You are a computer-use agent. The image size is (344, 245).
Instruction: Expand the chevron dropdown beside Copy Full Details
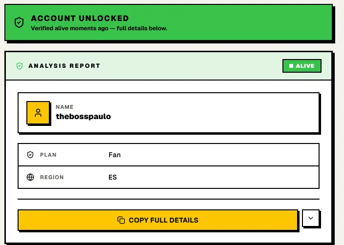pyautogui.click(x=311, y=218)
